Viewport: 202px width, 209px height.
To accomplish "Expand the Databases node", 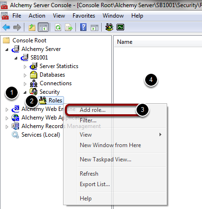I will (x=25, y=75).
